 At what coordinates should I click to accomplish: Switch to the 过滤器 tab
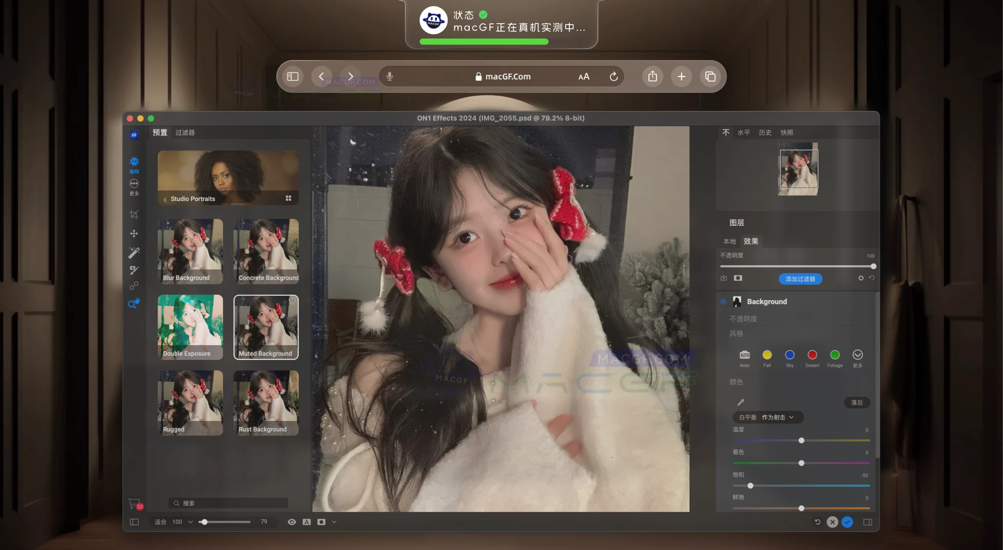185,132
